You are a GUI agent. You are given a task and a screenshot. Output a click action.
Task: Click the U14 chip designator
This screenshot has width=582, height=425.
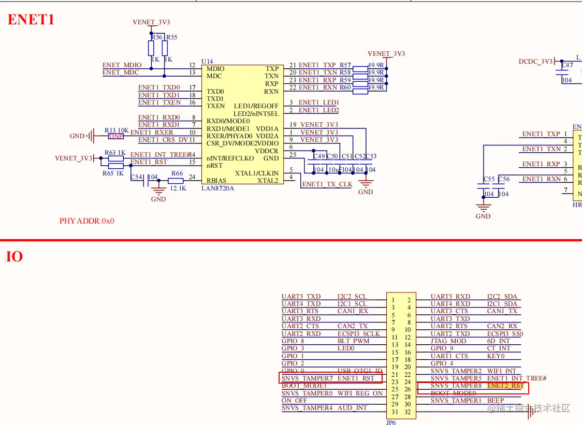[207, 61]
